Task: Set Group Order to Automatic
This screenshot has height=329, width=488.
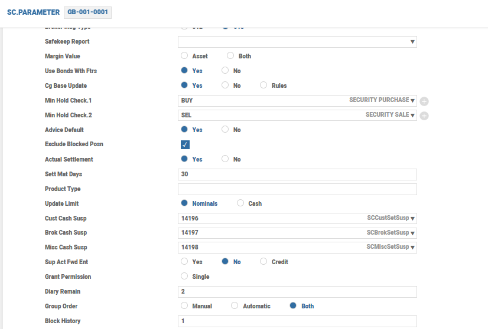Action: [x=235, y=306]
